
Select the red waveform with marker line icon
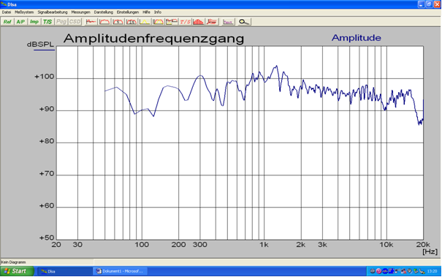[91, 22]
